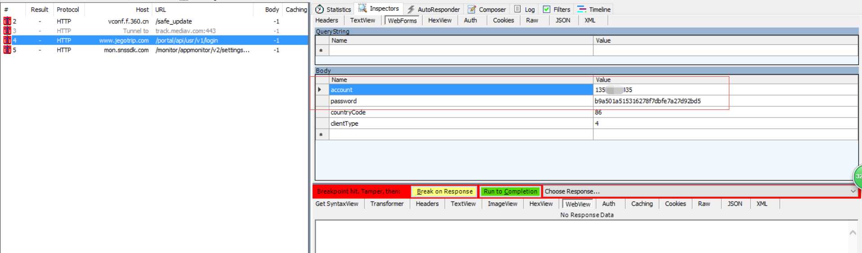862x253 pixels.
Task: Select response ImageView tab
Action: point(503,204)
